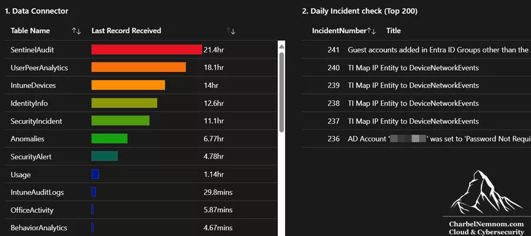
Task: Click the SecurityIncident green bar
Action: (120, 120)
